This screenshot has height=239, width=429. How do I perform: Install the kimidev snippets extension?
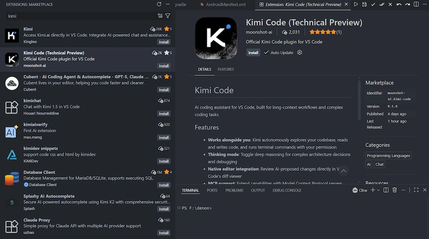click(x=164, y=162)
